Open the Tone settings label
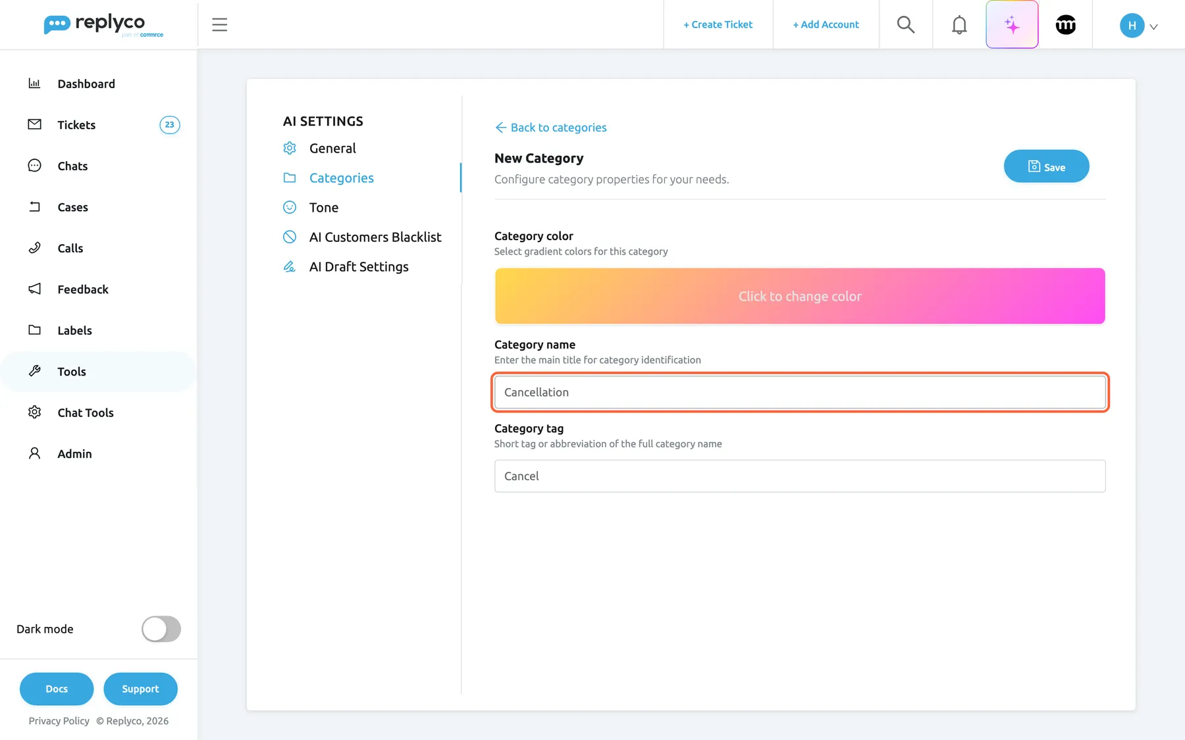1185x740 pixels. (x=324, y=207)
